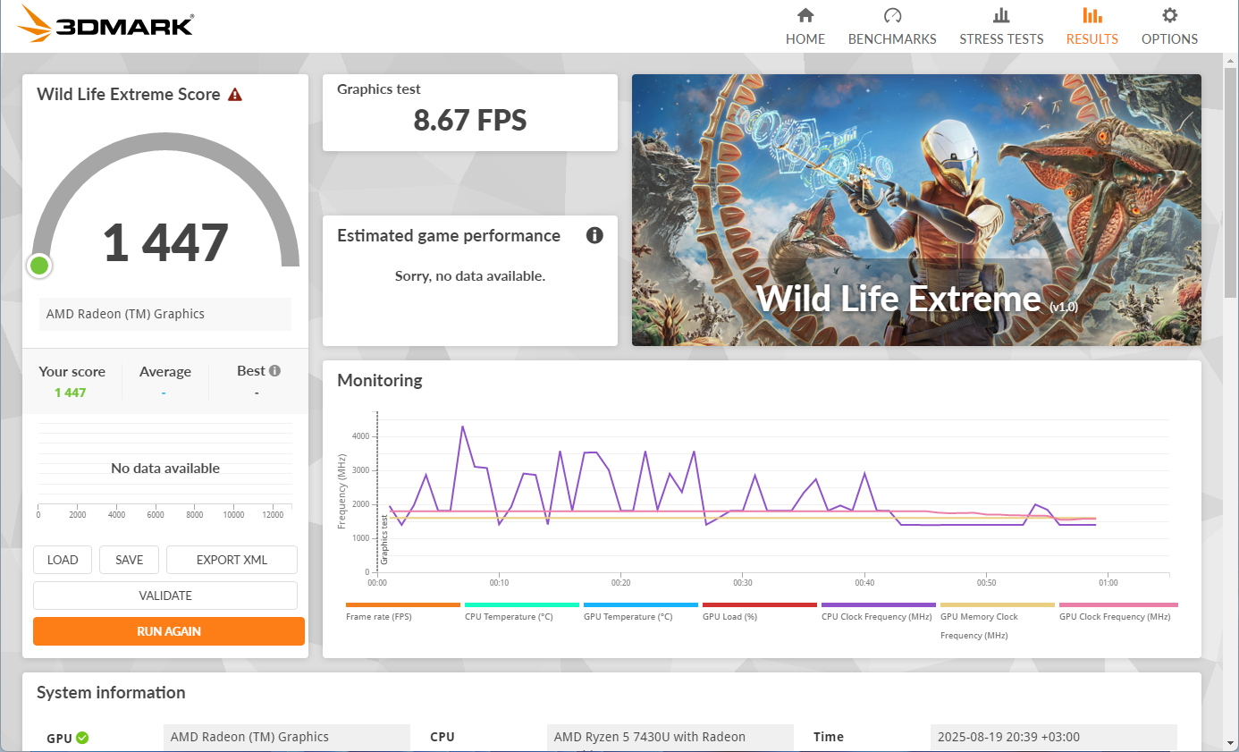Click the green dot on the score gauge
Screen dimensions: 1239x752
(x=38, y=266)
